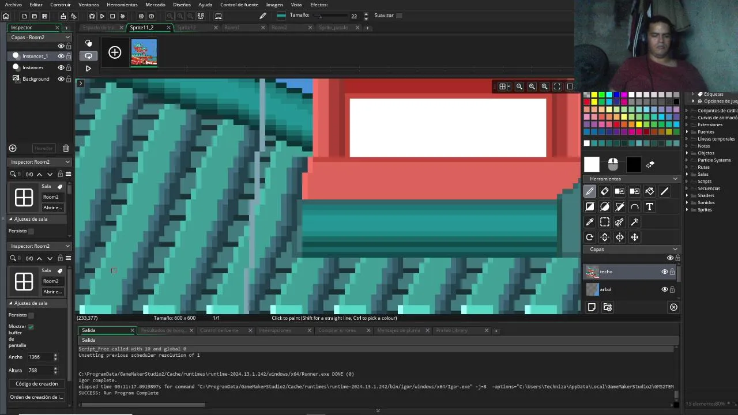Select the Rectangle selection tool
738x415 pixels.
tap(604, 222)
